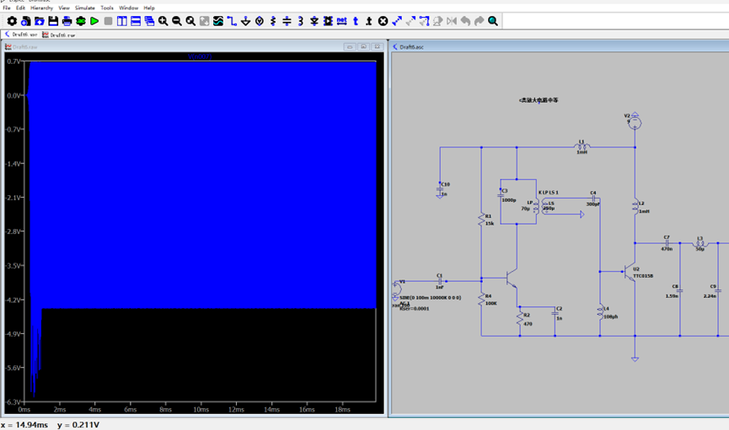
Task: Open the settings gear in toolbar
Action: coord(12,21)
